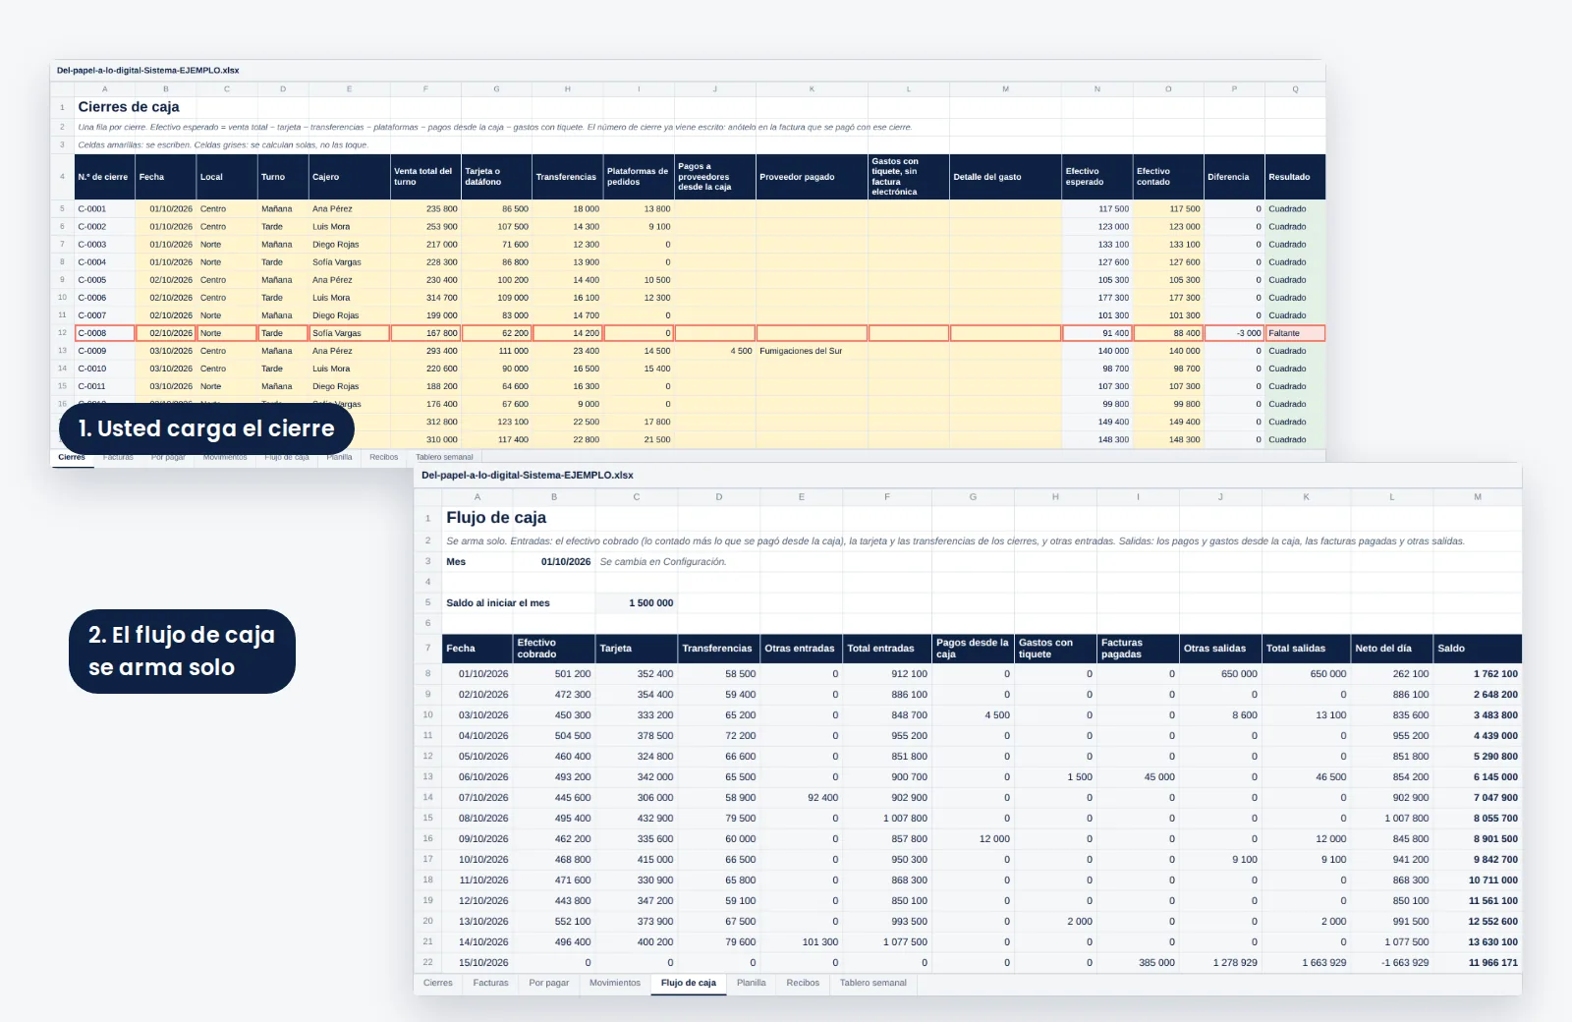Click the 101 300 otras entradas cell
Screen dimensions: 1572x1022
(802, 941)
